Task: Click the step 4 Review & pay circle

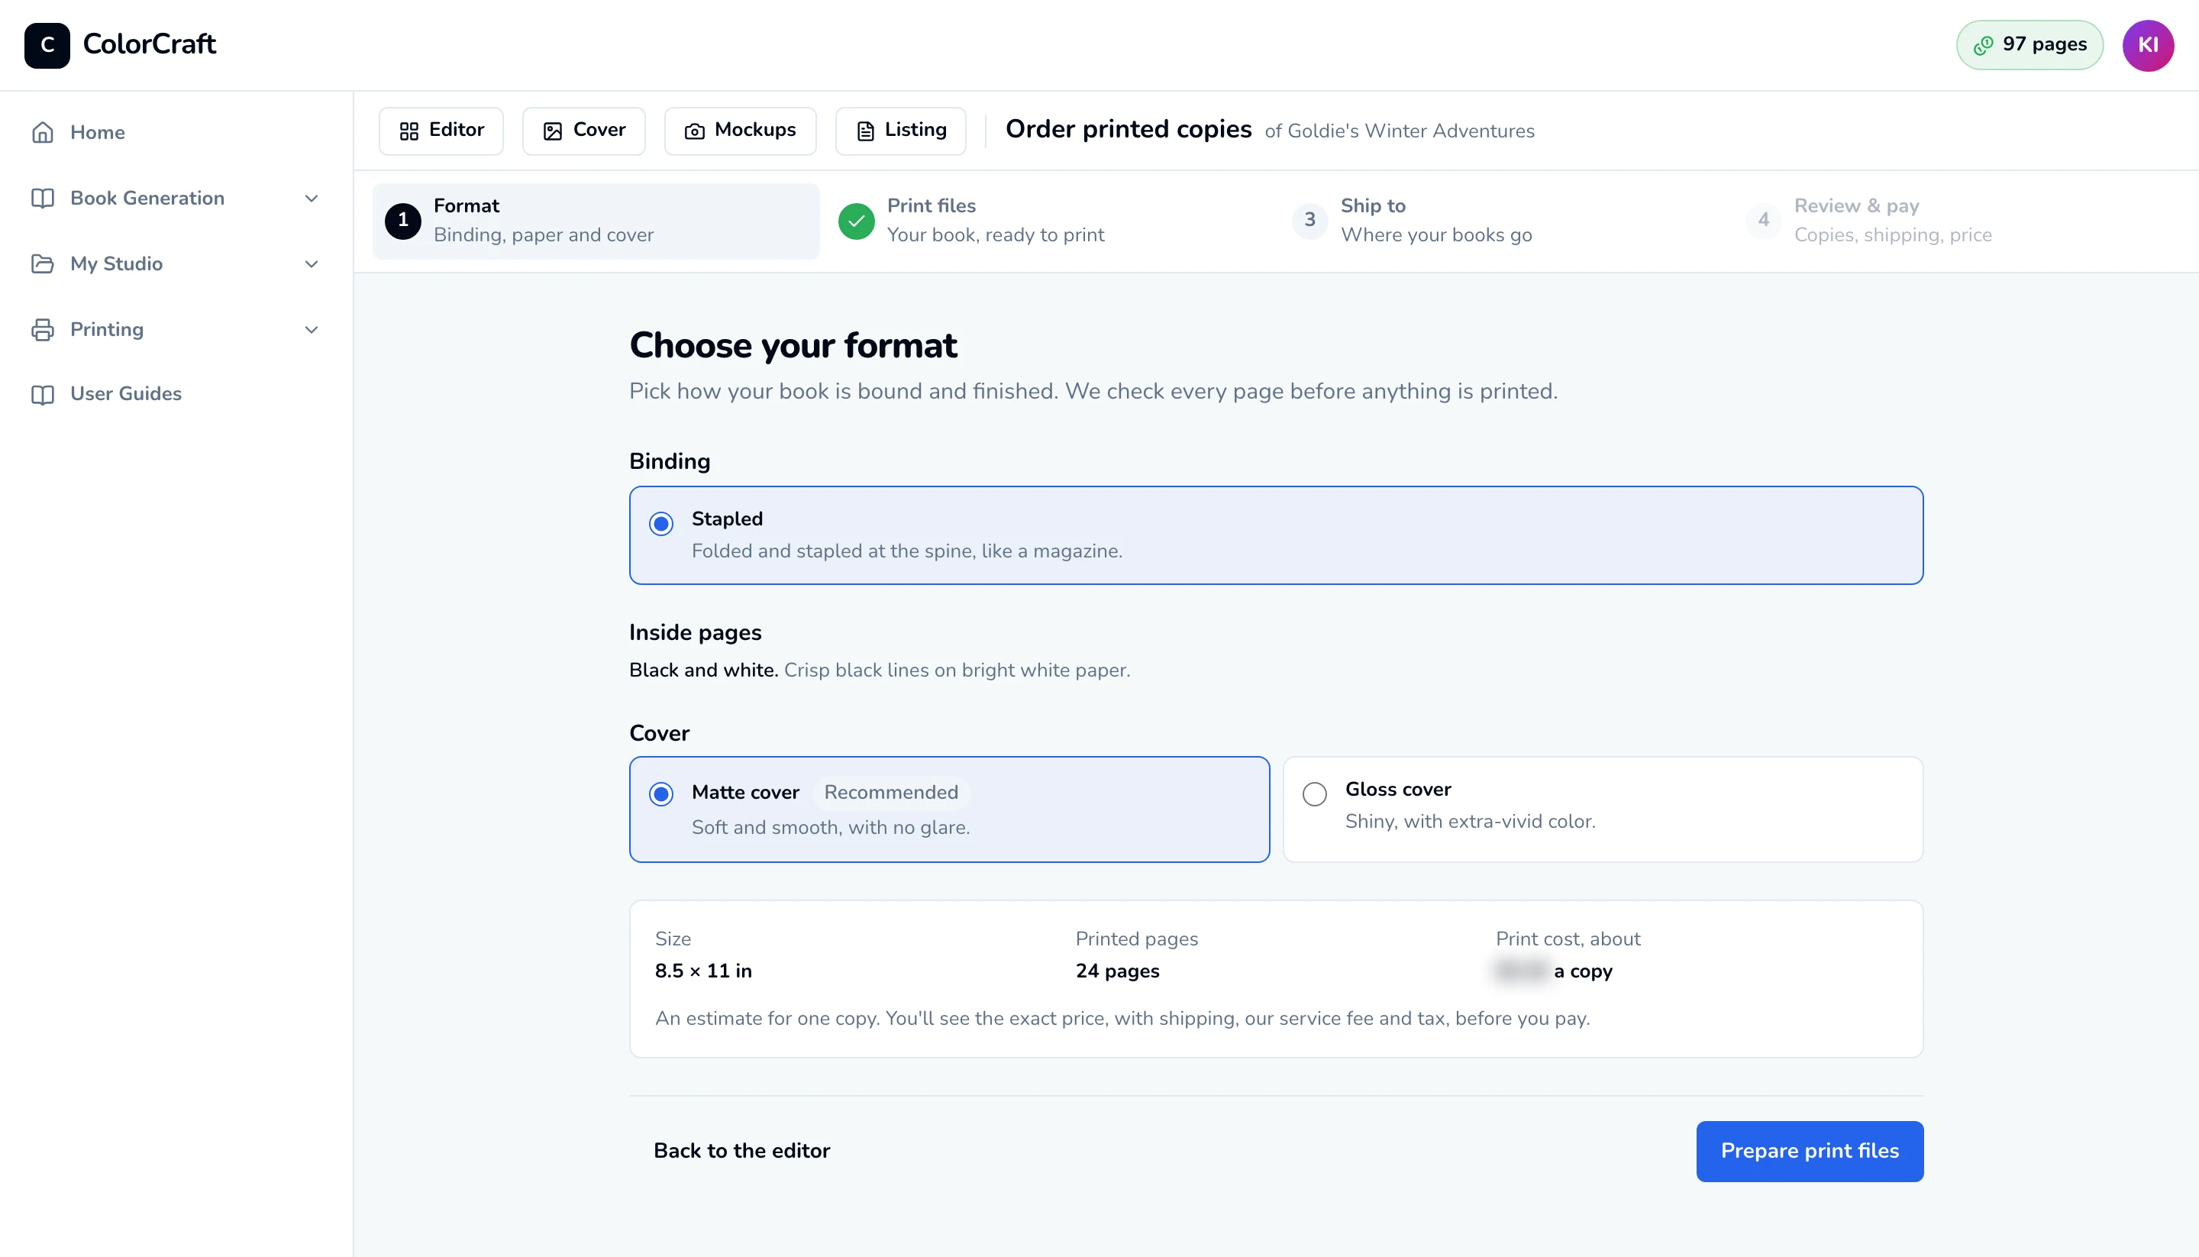Action: tap(1763, 221)
